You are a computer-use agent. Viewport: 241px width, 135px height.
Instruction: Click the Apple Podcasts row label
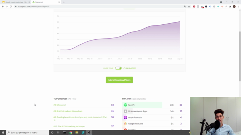(x=135, y=117)
